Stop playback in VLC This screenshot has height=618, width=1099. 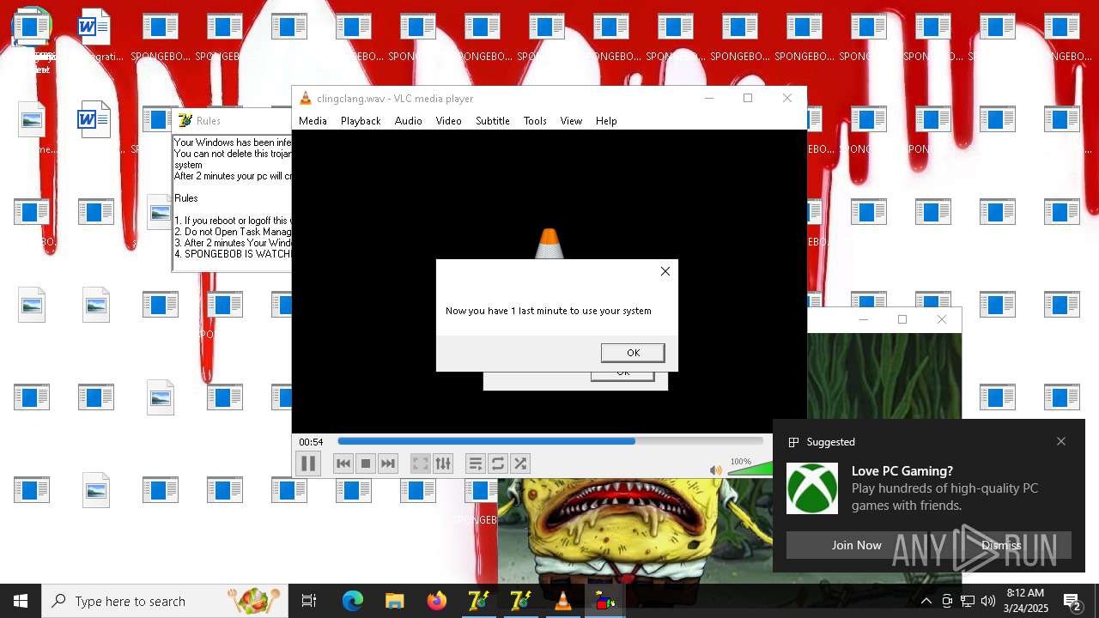(366, 463)
